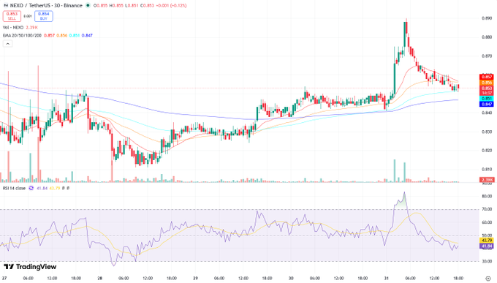
Task: Click the 0.001 spread value between buttons
Action: [28, 16]
